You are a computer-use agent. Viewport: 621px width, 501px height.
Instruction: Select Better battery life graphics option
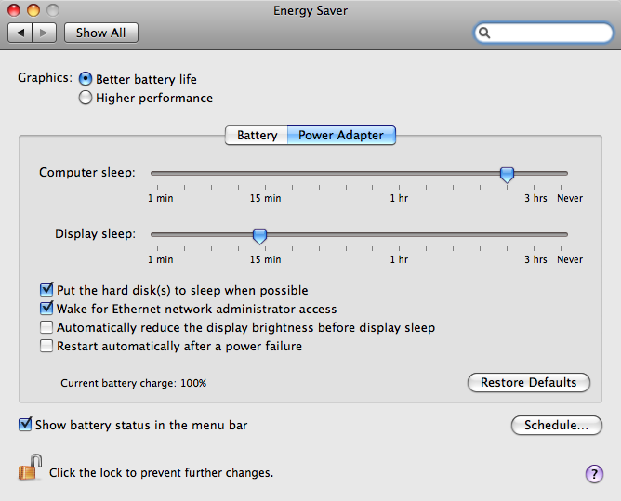pyautogui.click(x=86, y=79)
